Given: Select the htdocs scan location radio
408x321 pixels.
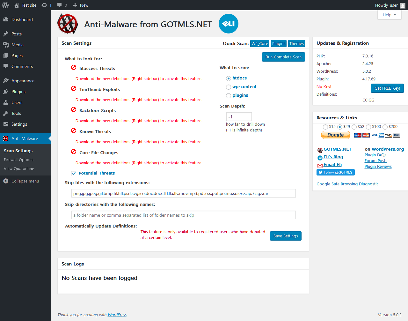Looking at the screenshot, I should point(229,78).
